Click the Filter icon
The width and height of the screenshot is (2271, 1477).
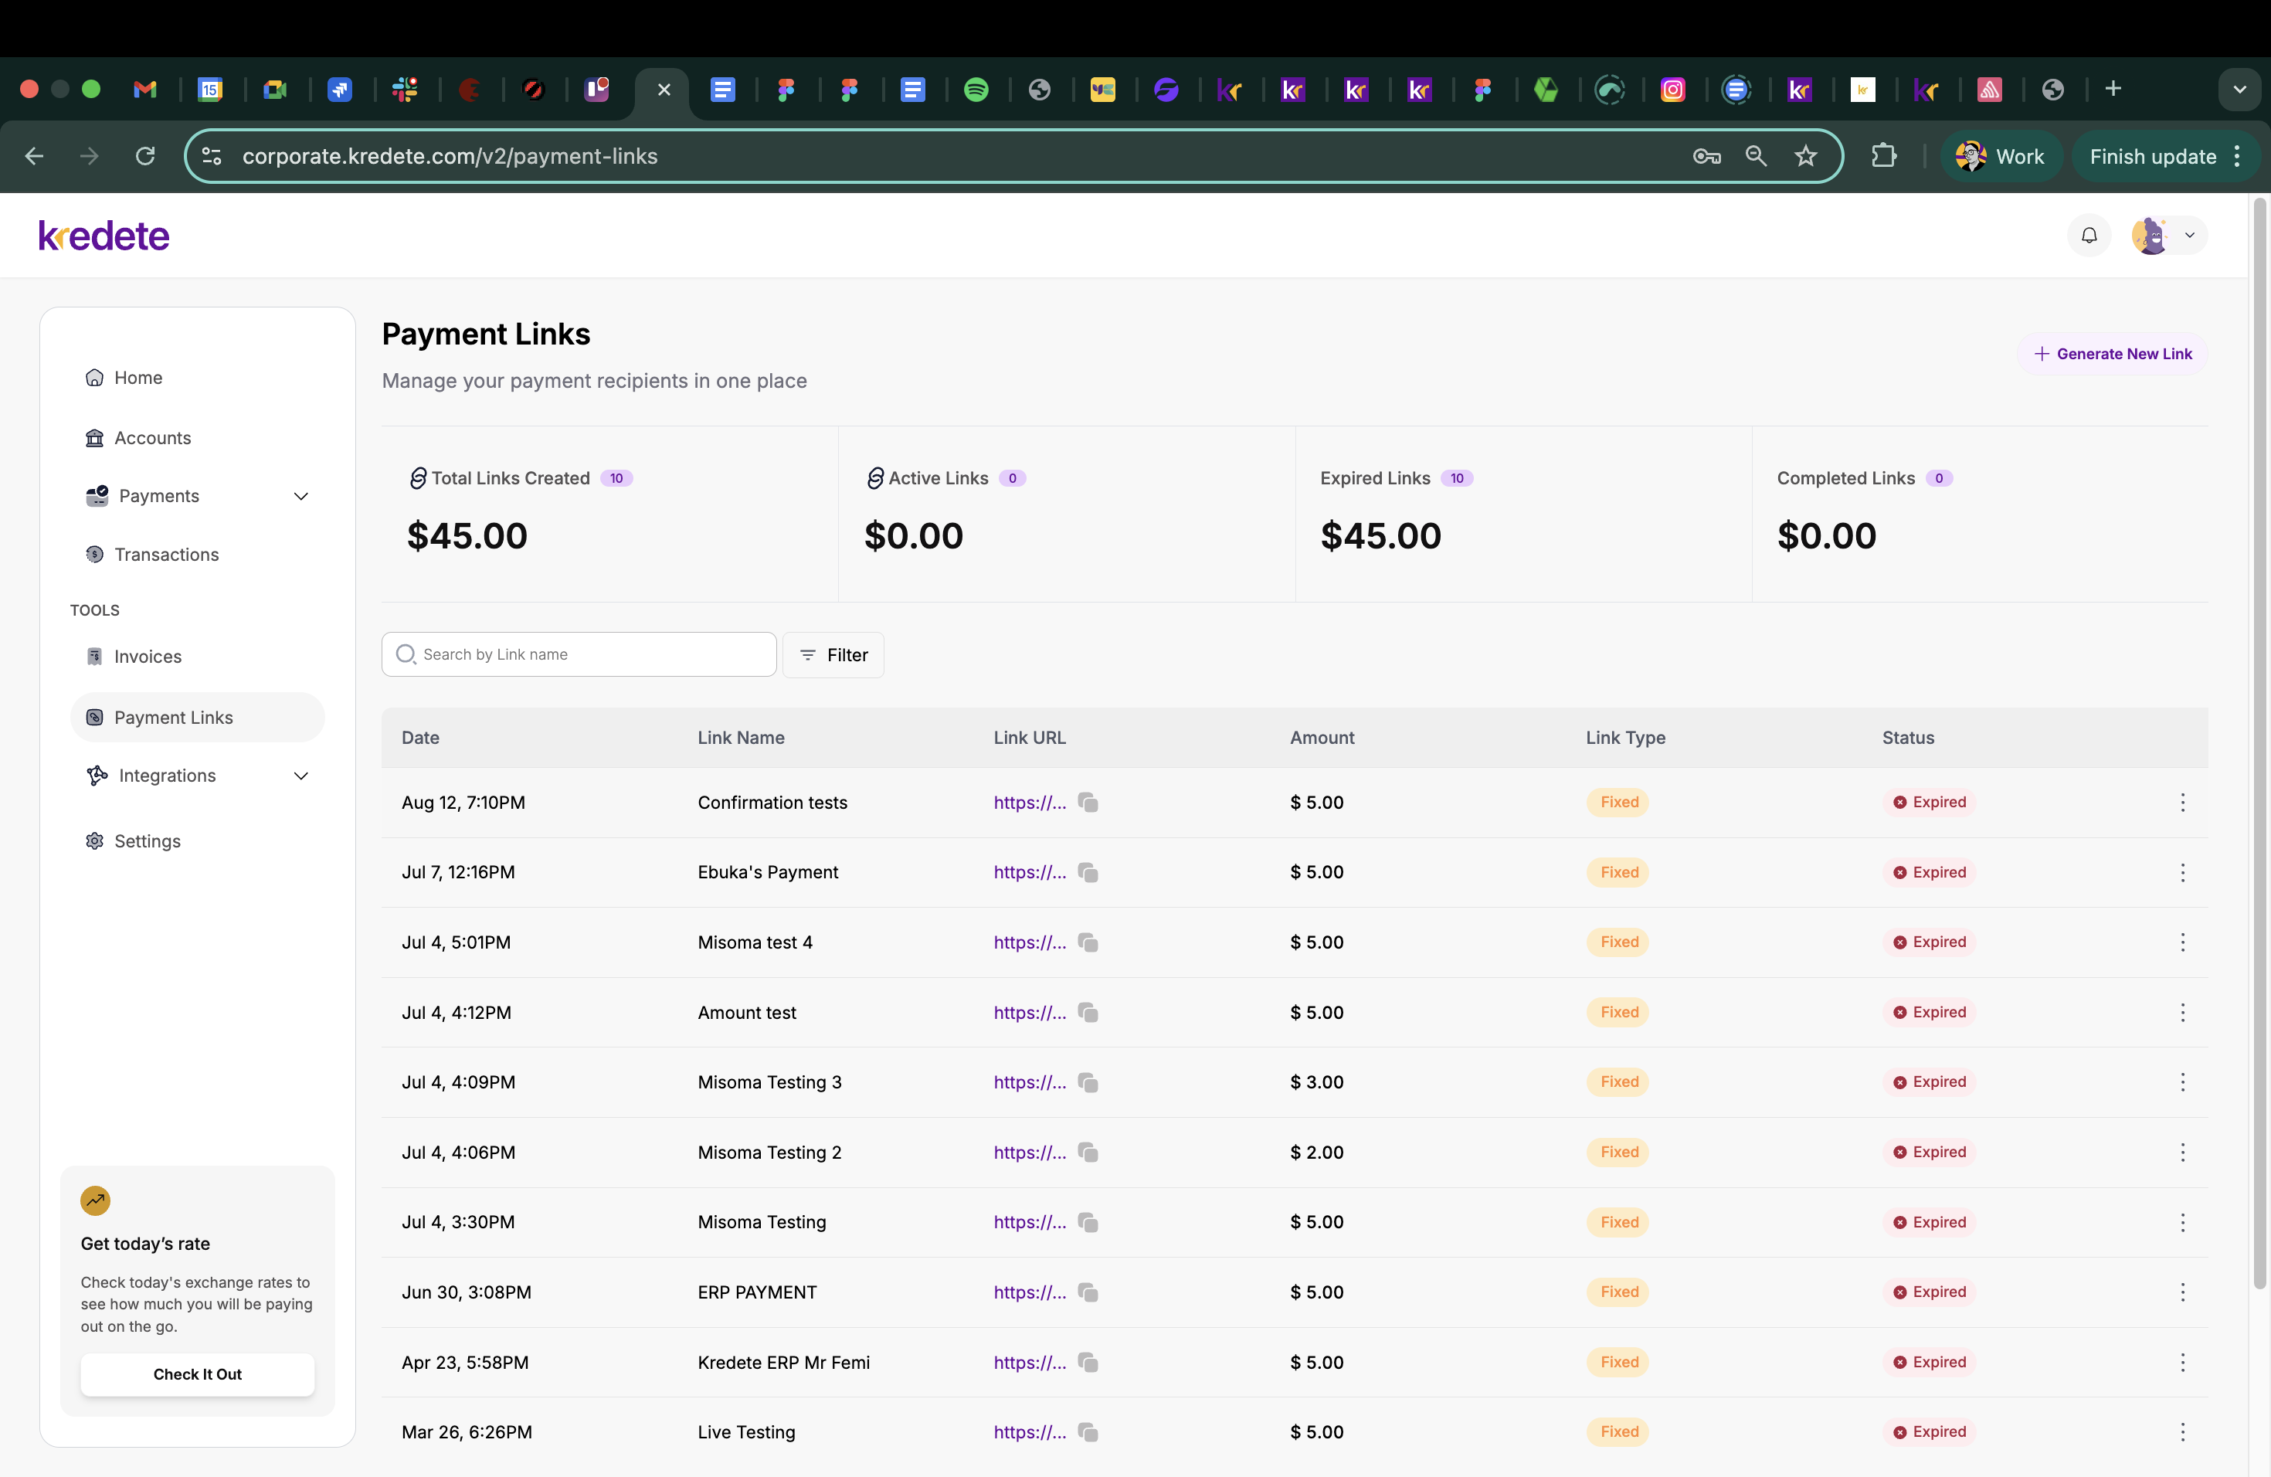point(808,654)
